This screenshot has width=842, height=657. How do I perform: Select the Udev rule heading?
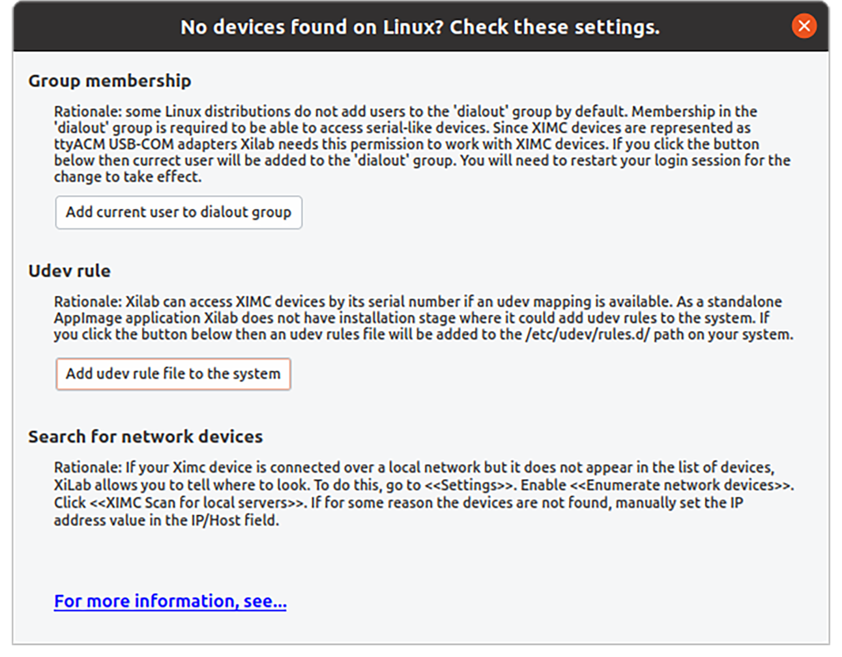click(x=69, y=271)
